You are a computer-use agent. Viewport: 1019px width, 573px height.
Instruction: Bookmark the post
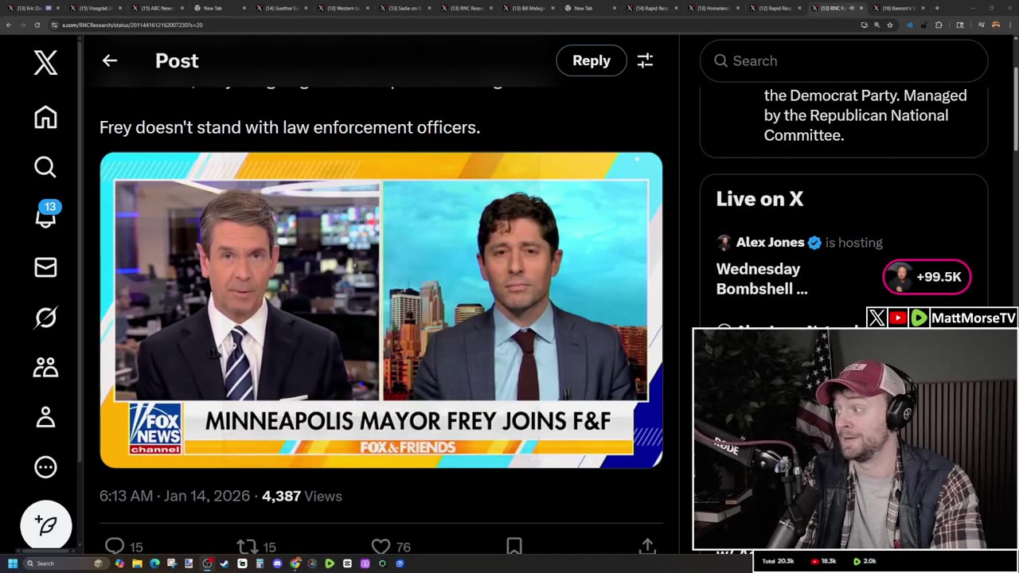click(x=514, y=546)
